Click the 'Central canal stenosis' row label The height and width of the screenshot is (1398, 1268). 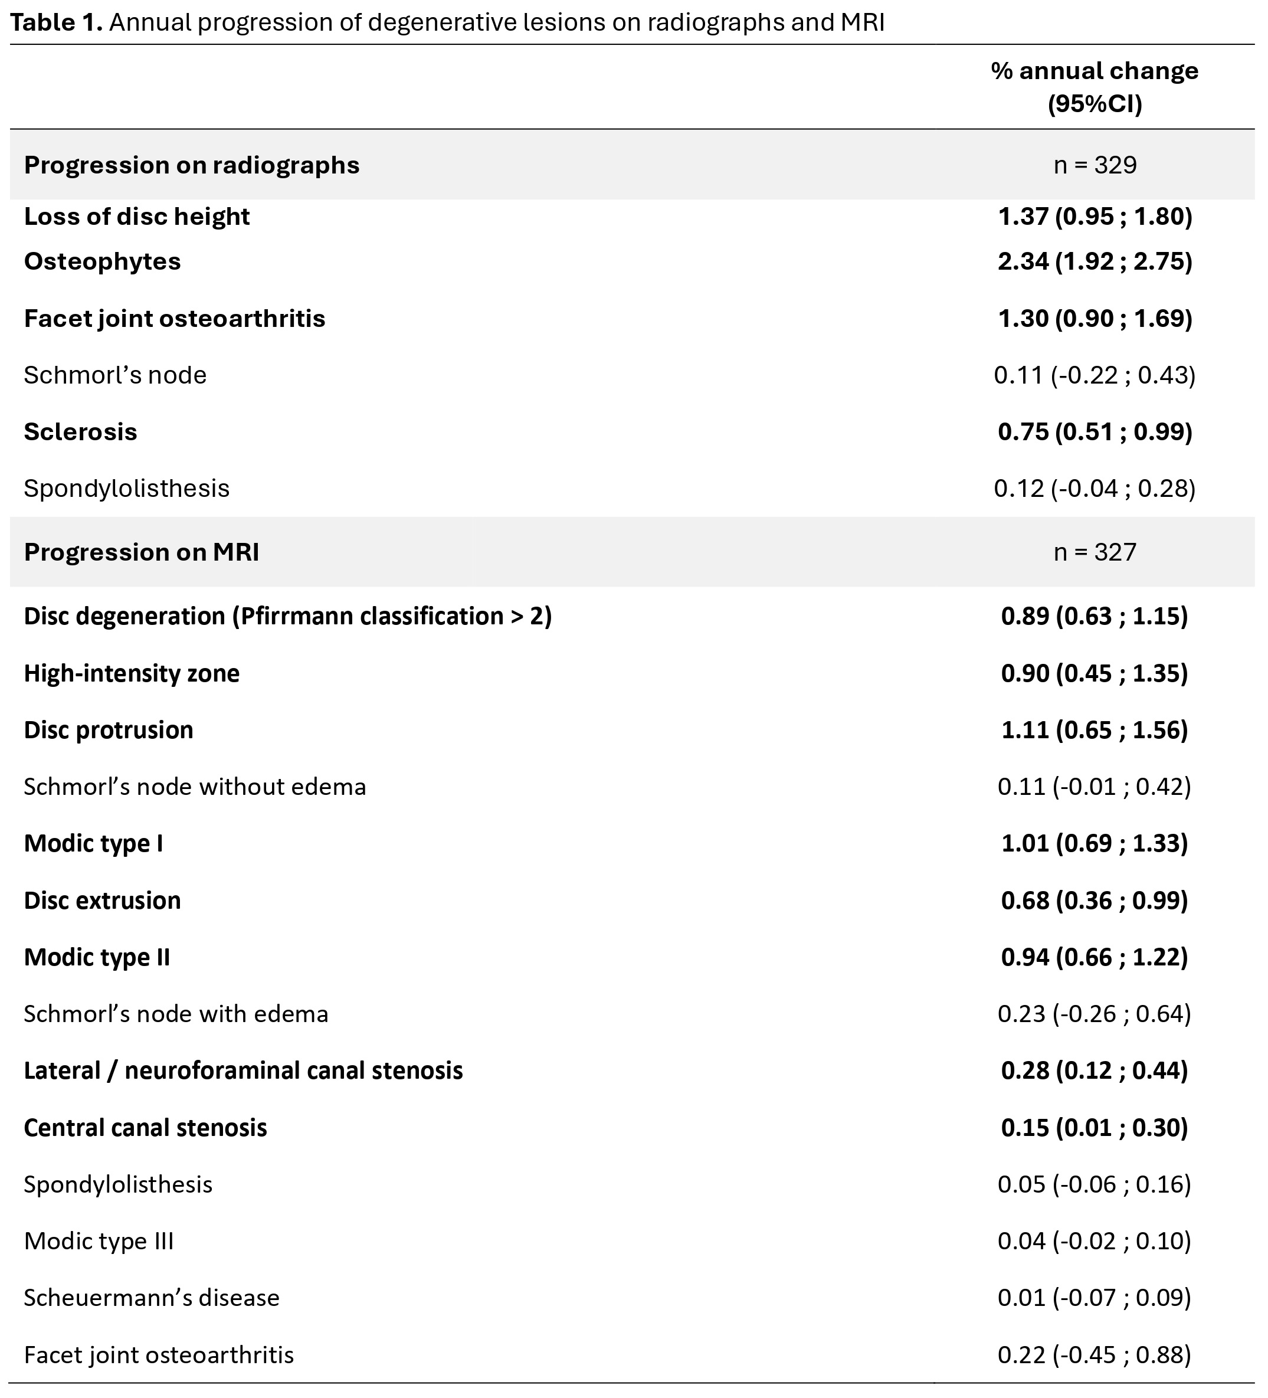(x=146, y=1128)
